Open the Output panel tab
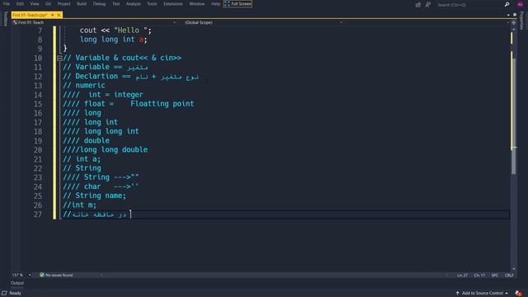 coord(17,283)
